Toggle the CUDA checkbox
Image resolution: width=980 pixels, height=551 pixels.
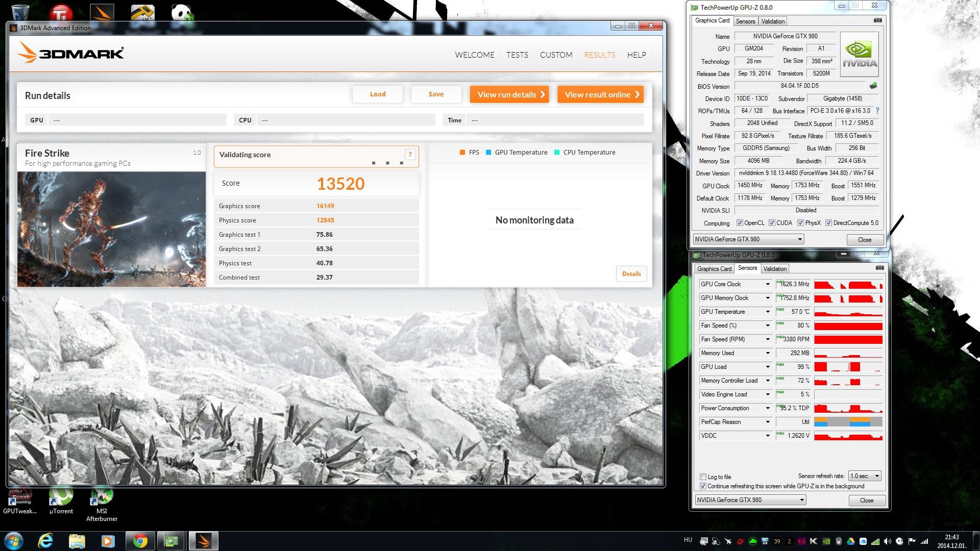772,223
